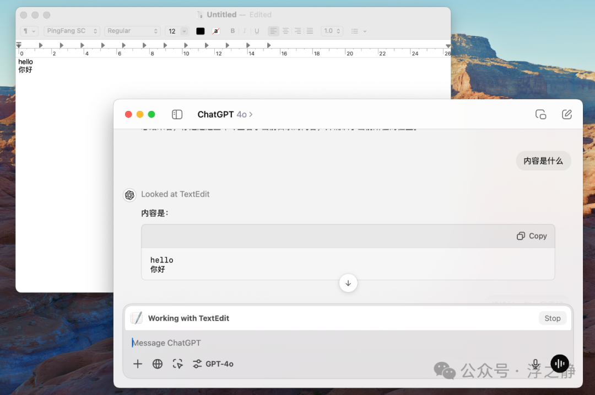The image size is (595, 395).
Task: Open the Regular typeface dropdown in TextEdit
Action: click(x=132, y=31)
